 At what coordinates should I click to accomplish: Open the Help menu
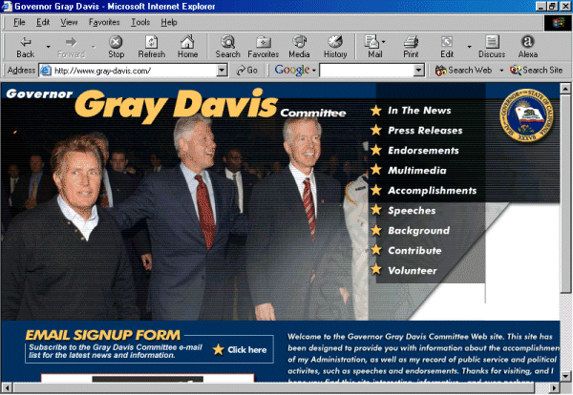point(169,22)
